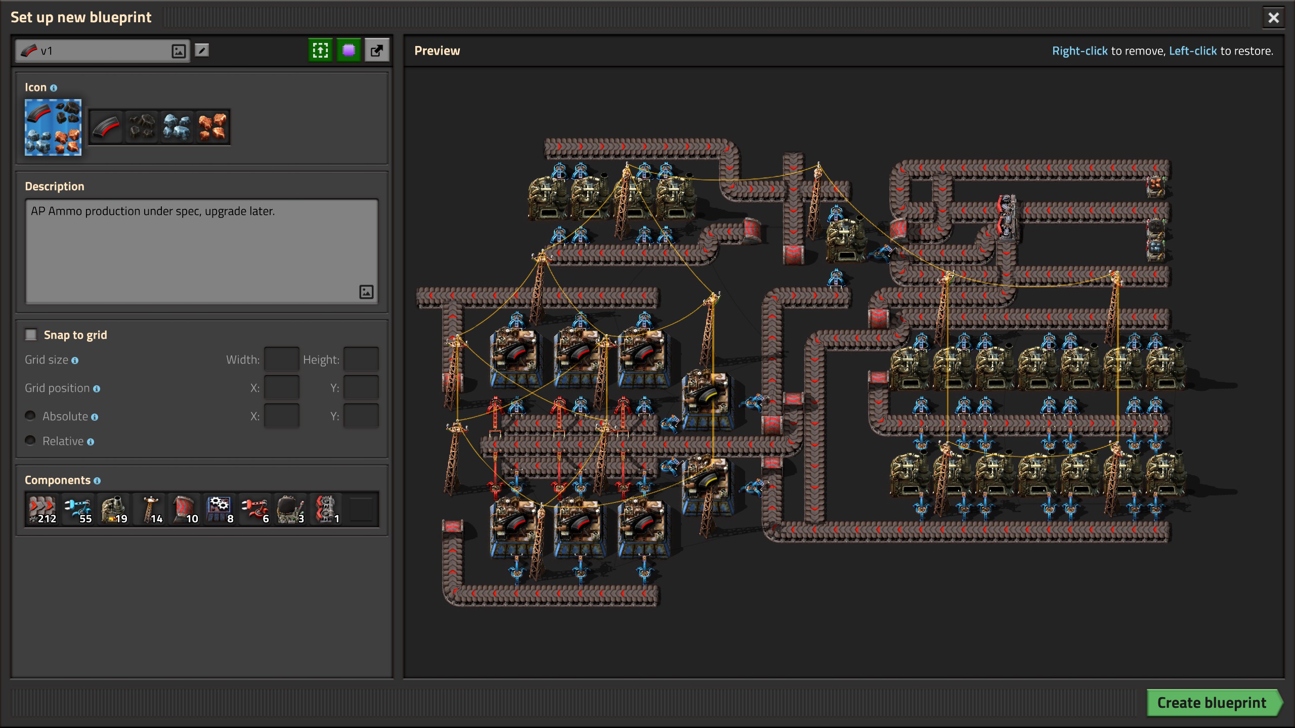The image size is (1295, 728).
Task: Click the Grid size Width field
Action: pyautogui.click(x=281, y=359)
